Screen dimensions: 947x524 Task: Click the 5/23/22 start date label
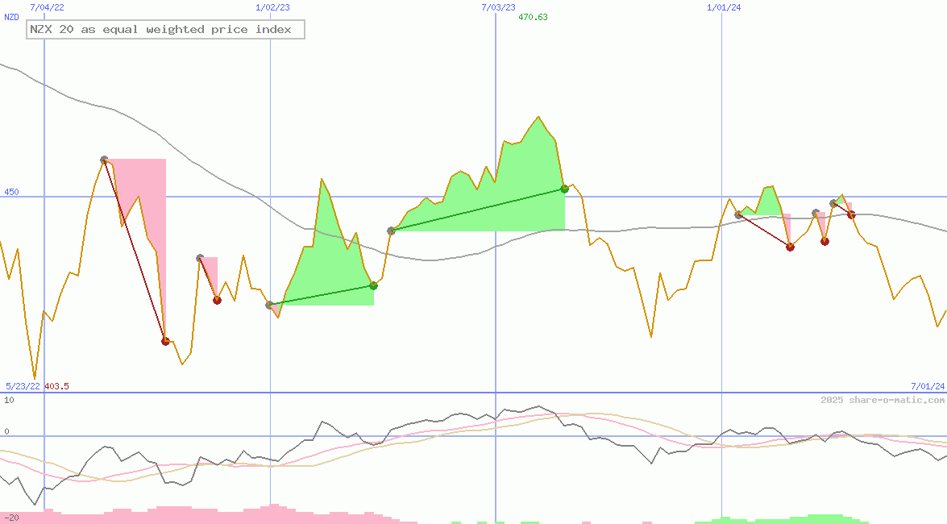pos(23,386)
